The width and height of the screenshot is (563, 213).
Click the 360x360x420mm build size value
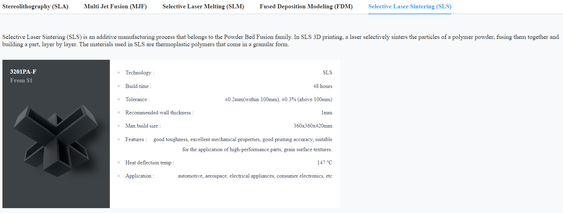coord(313,126)
